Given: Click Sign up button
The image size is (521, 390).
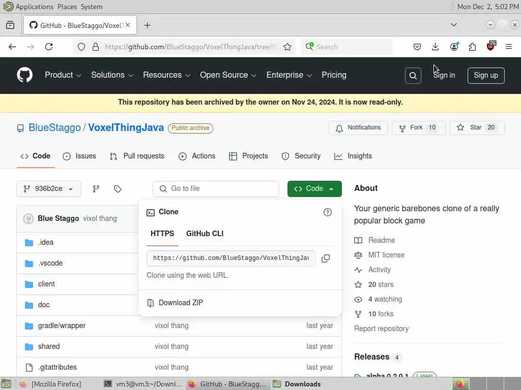Looking at the screenshot, I should click(486, 76).
